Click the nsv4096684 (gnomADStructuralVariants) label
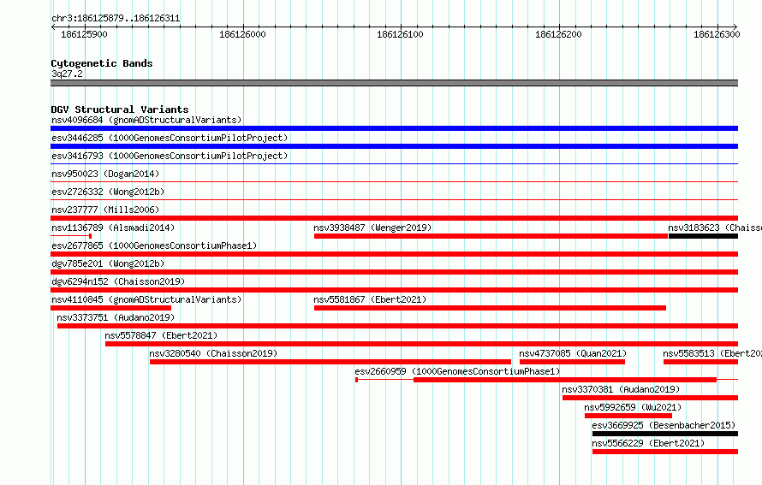This screenshot has width=762, height=485. point(146,120)
